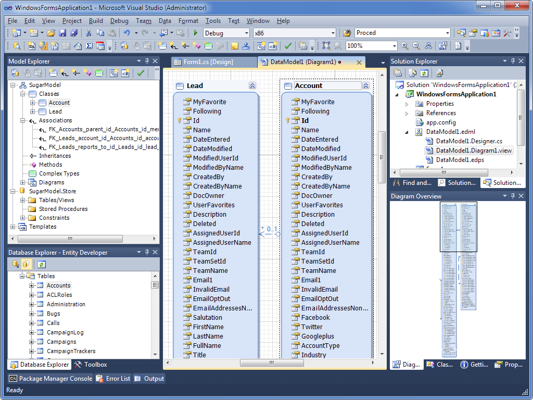Click the Properties Window icon in top toolbar
The image size is (533, 400).
pos(473,33)
